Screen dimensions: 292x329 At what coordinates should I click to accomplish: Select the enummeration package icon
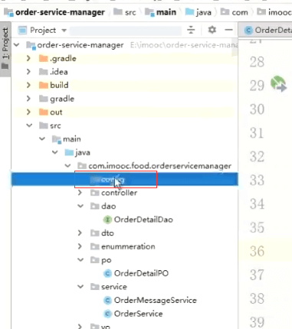(x=95, y=246)
